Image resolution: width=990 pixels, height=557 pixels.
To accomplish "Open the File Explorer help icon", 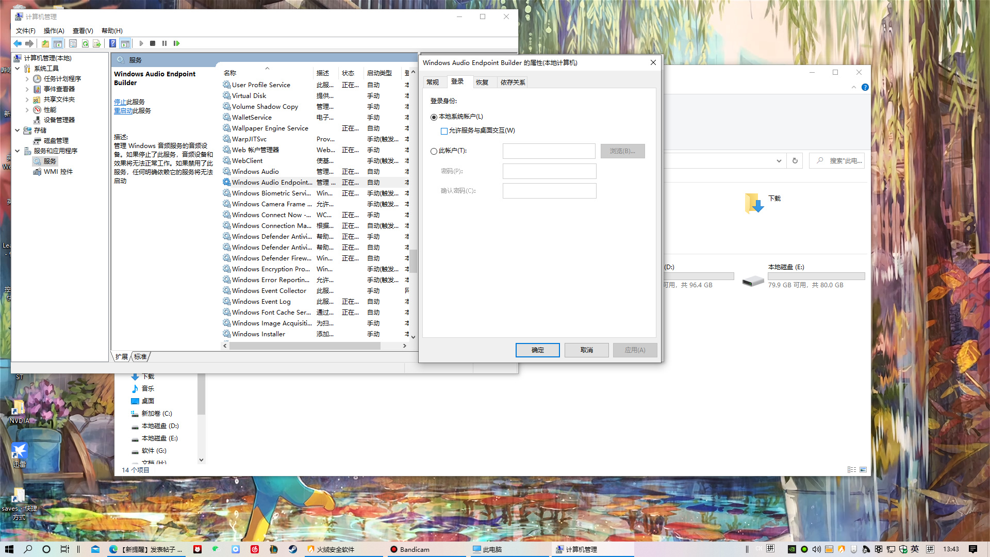I will pyautogui.click(x=865, y=87).
